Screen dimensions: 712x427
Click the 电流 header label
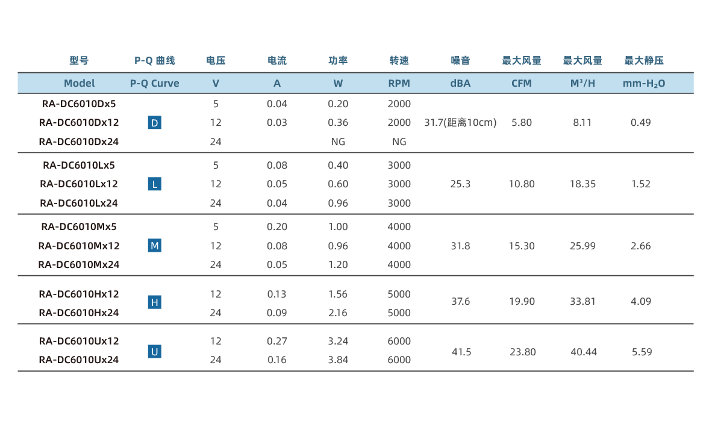[x=277, y=60]
